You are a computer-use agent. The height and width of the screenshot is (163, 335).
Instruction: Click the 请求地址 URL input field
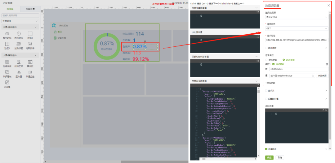[x=297, y=40]
